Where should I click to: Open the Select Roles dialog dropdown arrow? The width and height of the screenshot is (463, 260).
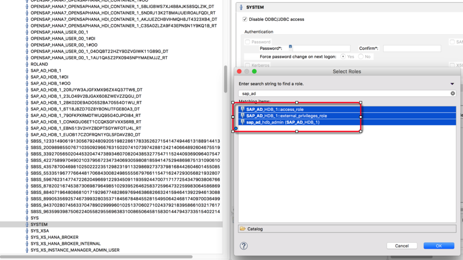click(452, 84)
